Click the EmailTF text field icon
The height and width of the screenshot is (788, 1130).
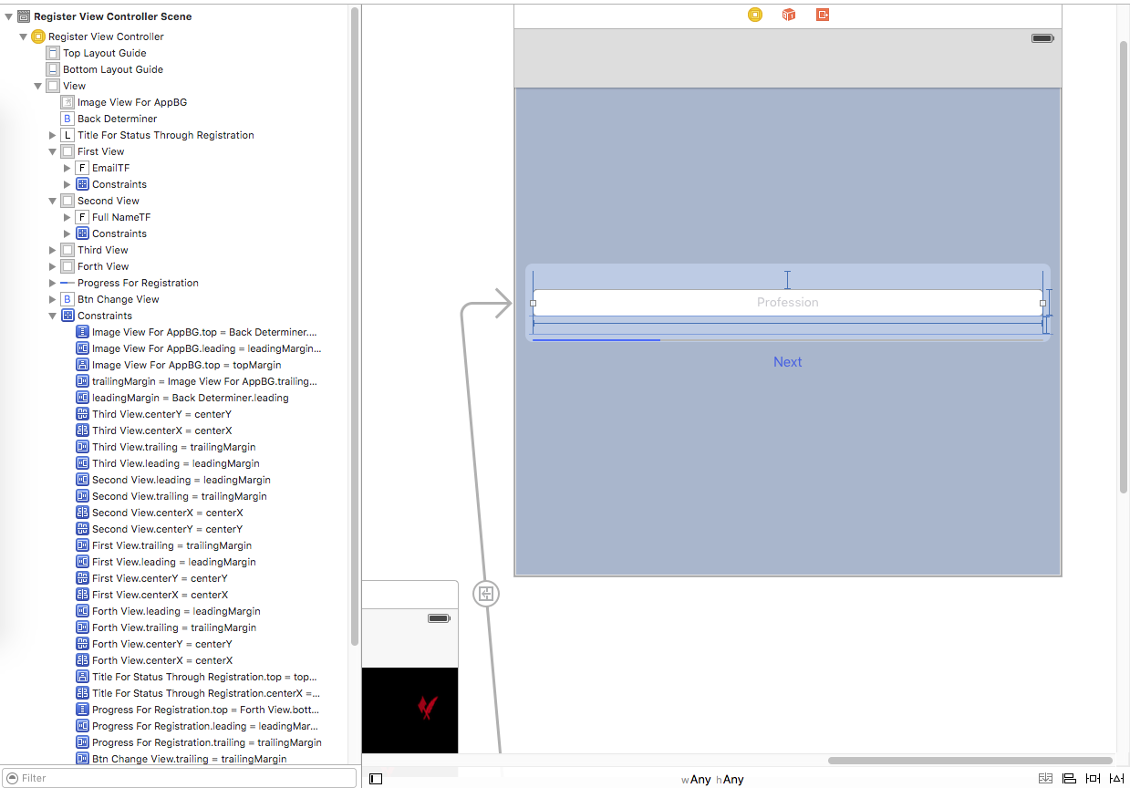82,168
